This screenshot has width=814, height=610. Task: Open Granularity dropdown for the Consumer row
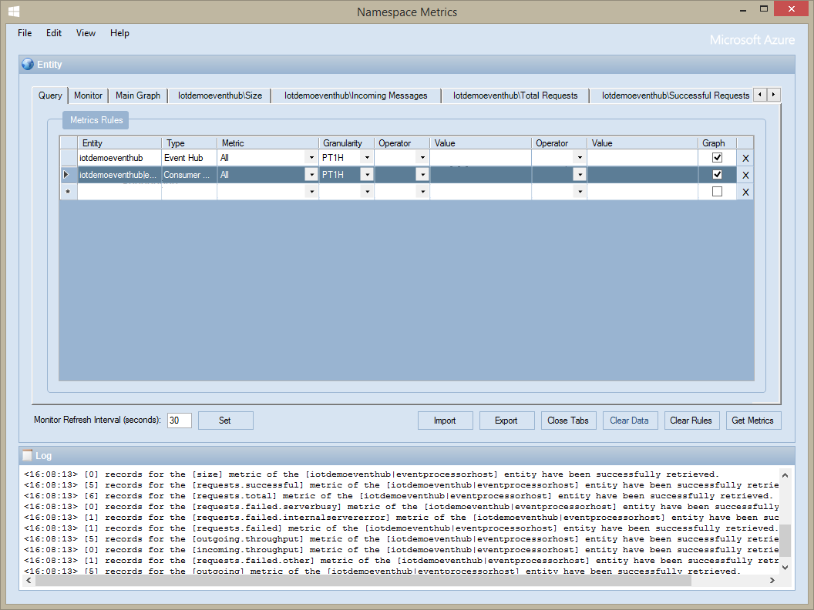pyautogui.click(x=367, y=175)
